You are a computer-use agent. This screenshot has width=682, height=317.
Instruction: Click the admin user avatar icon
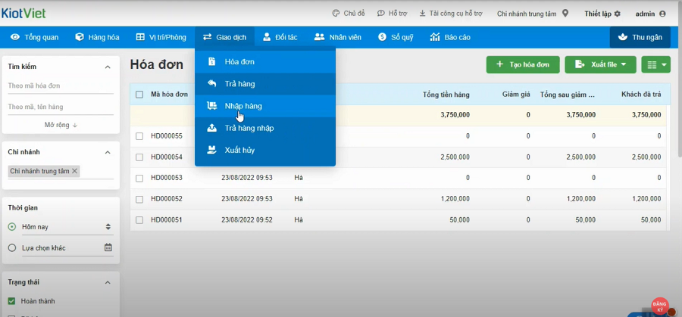coord(662,14)
